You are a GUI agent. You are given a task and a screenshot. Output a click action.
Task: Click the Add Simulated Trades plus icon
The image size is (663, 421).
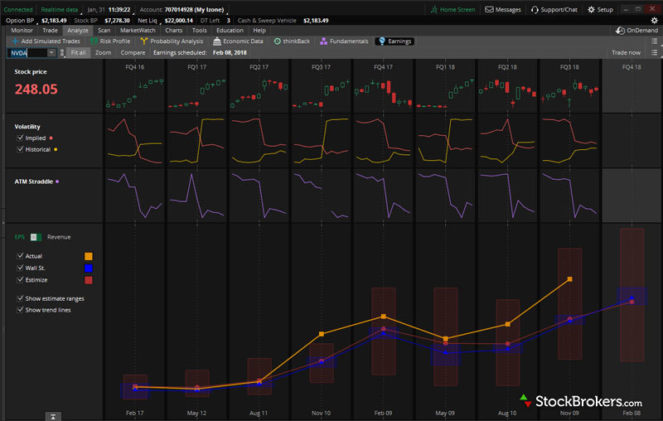[15, 41]
